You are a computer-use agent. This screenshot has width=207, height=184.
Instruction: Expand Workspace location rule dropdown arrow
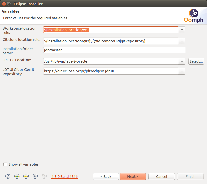coord(182,30)
